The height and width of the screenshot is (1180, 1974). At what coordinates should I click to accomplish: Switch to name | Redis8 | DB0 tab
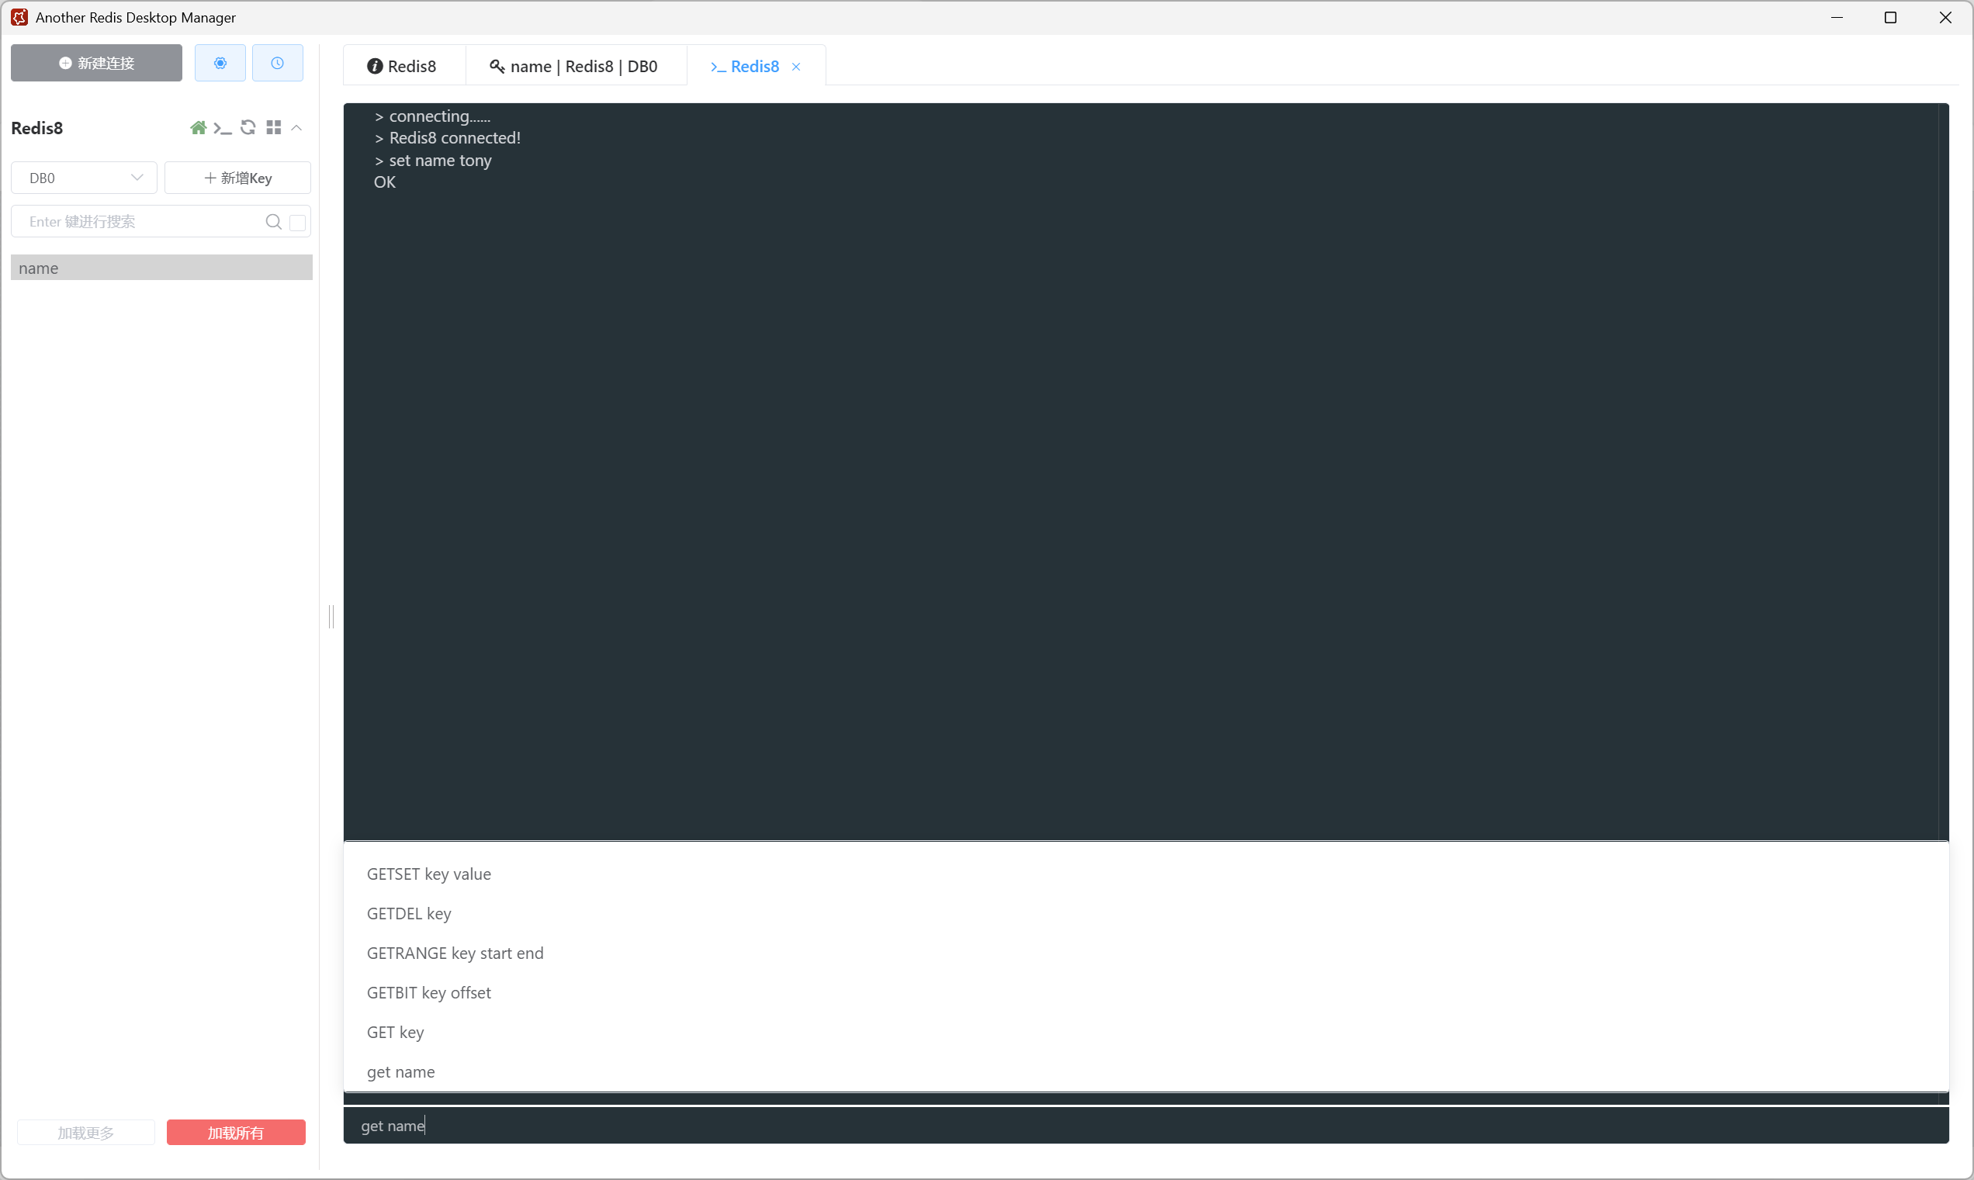click(574, 67)
